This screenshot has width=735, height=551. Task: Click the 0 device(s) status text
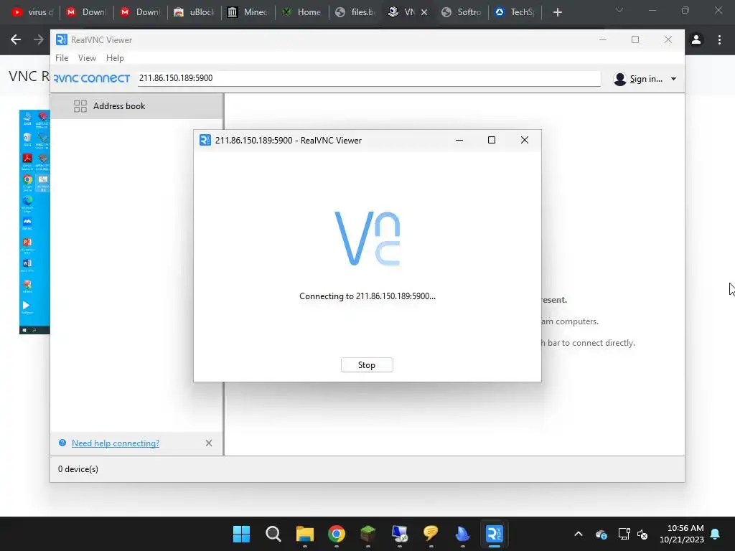(78, 469)
